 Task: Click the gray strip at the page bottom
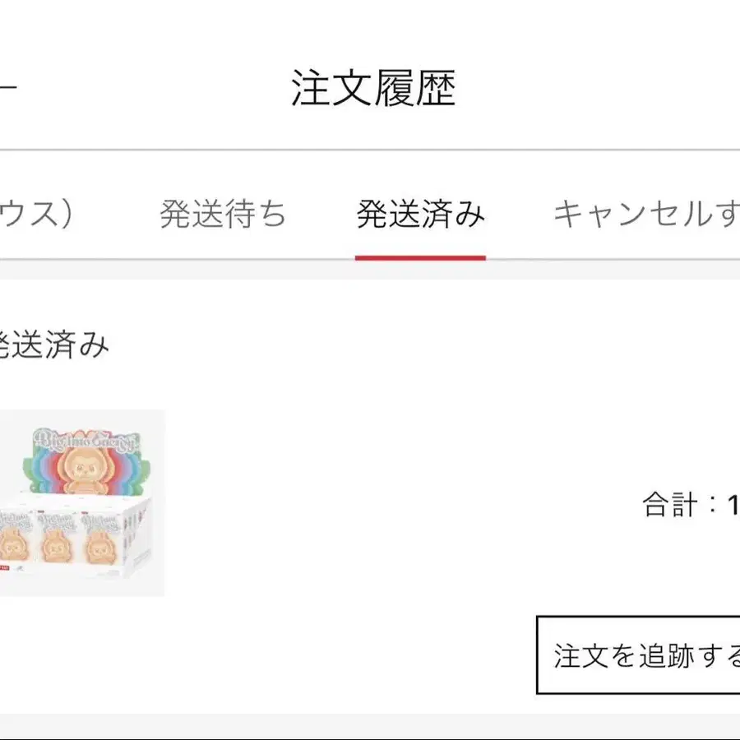point(370,727)
